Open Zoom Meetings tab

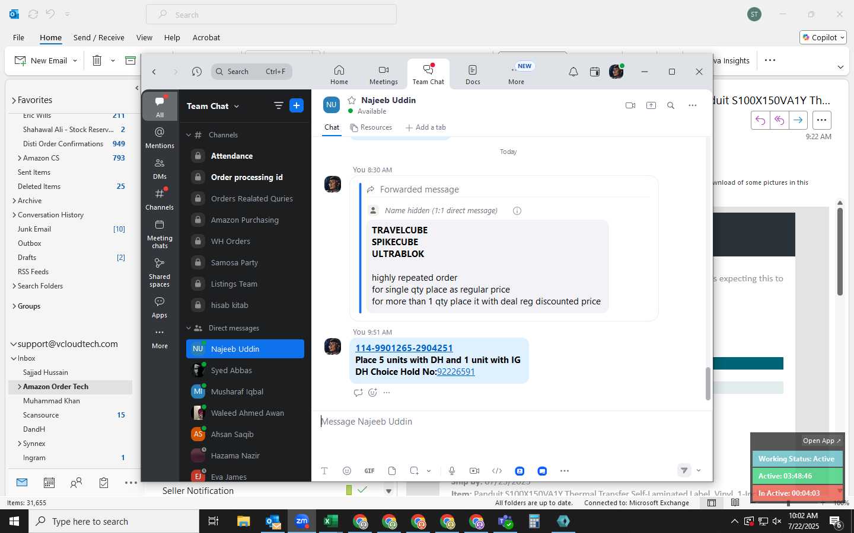click(384, 75)
